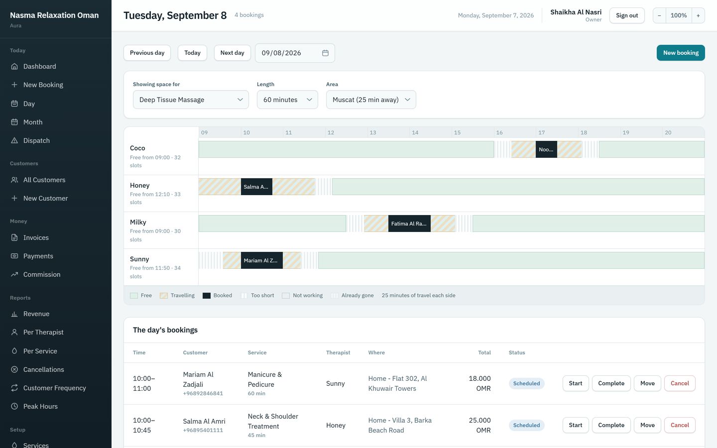
Task: Select the Noo... booked block for Coco
Action: [x=546, y=149]
